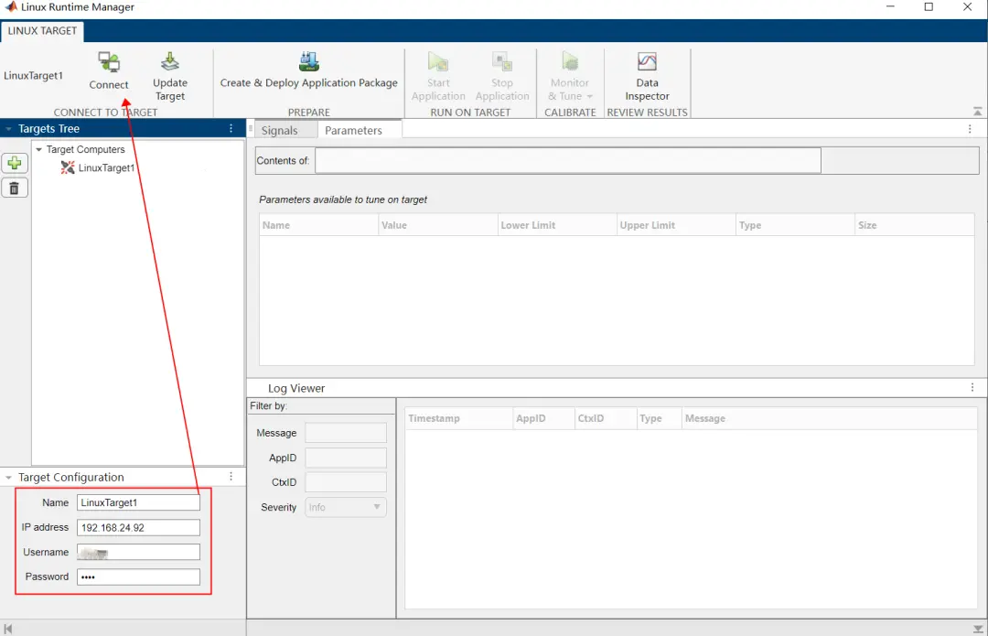Maximize the Linux Runtime Manager window
The image size is (988, 636).
(x=929, y=7)
